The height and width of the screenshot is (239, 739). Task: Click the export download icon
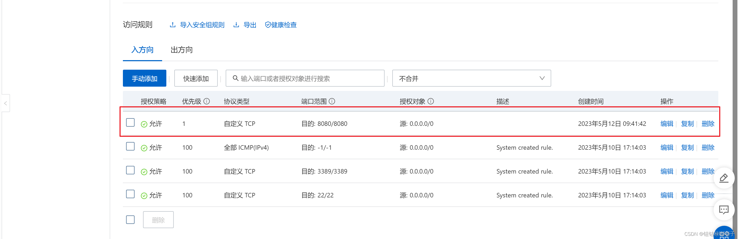pyautogui.click(x=236, y=25)
